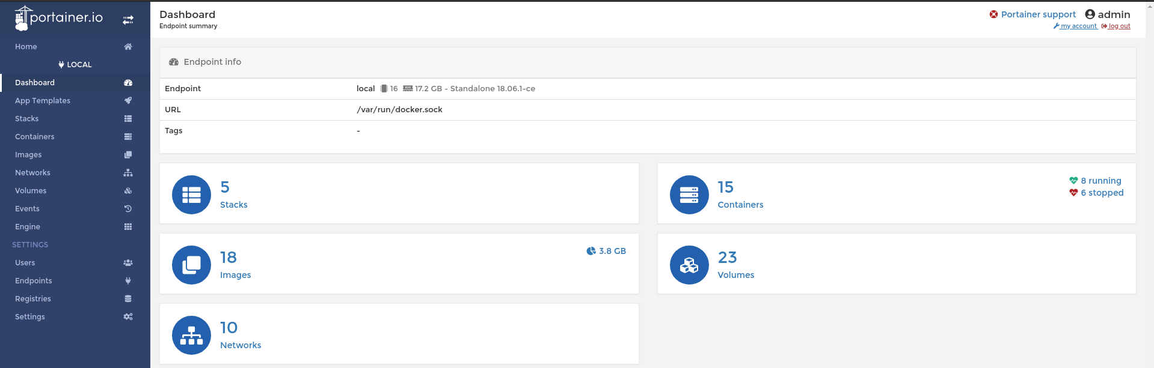Open Volumes in the sidebar
1154x368 pixels.
31,190
